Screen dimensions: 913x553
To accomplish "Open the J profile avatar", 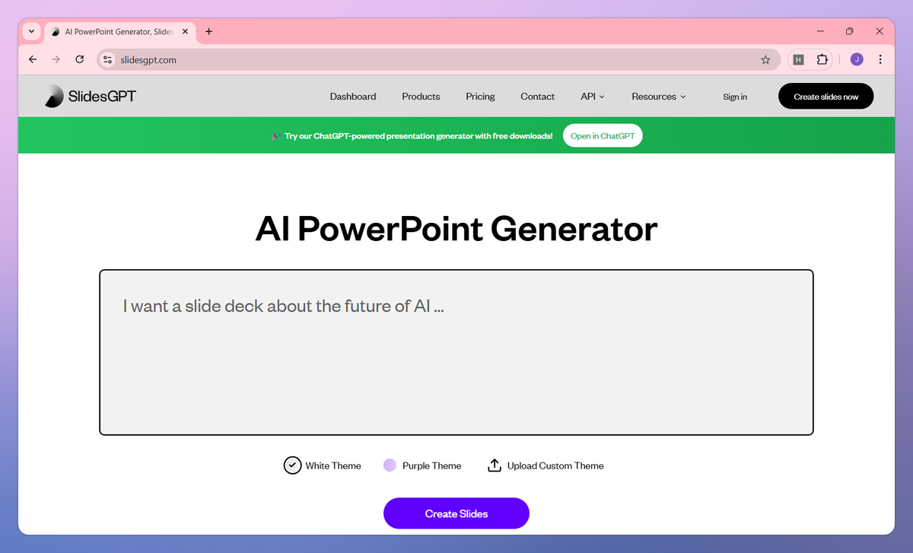I will [857, 59].
